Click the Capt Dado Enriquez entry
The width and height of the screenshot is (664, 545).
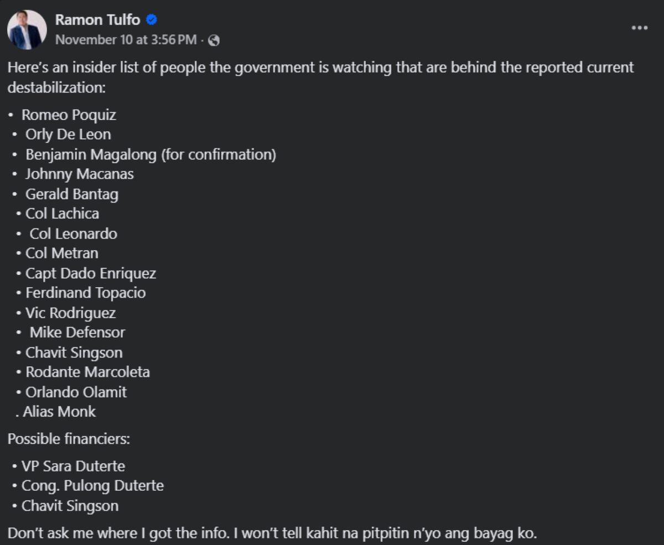91,273
